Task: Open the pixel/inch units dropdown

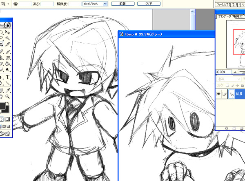Action: (x=105, y=4)
